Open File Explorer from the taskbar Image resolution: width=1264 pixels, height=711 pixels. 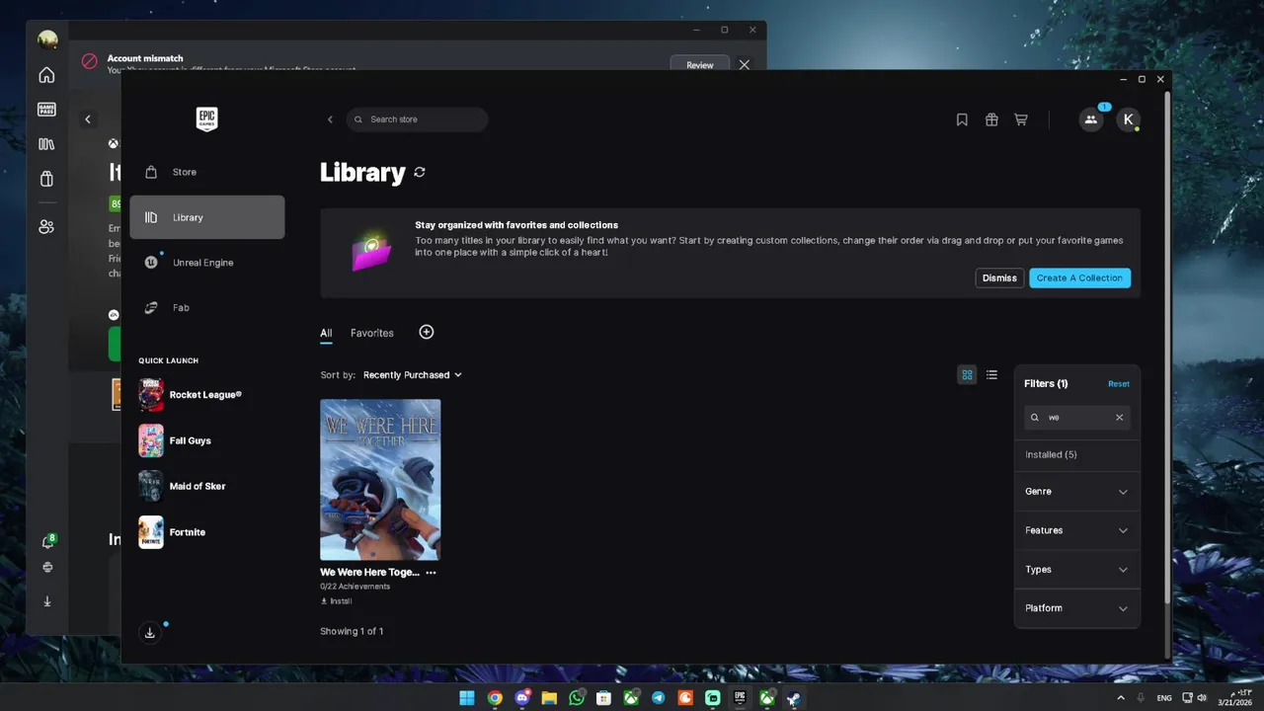point(549,698)
